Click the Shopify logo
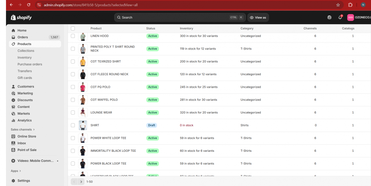The height and width of the screenshot is (186, 371). click(x=21, y=17)
